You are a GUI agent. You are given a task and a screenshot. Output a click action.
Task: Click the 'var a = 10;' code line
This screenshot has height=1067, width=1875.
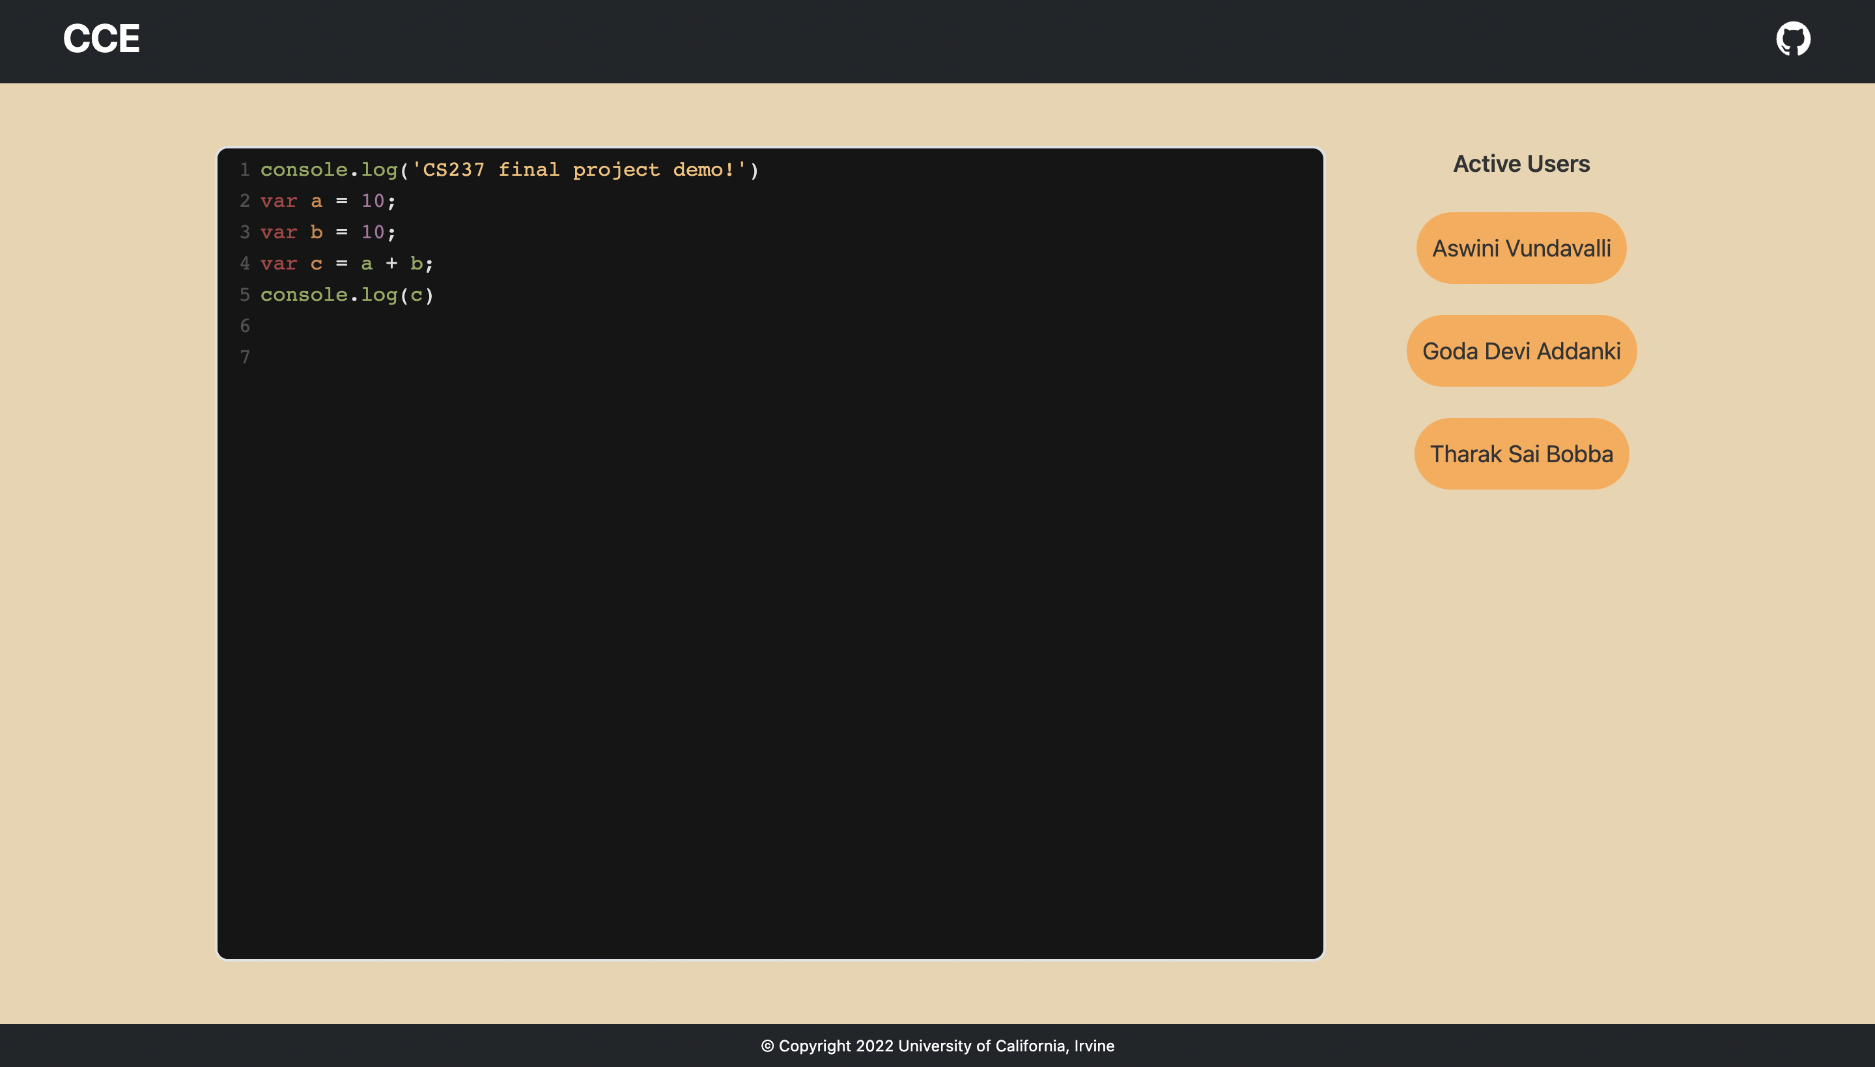tap(328, 202)
